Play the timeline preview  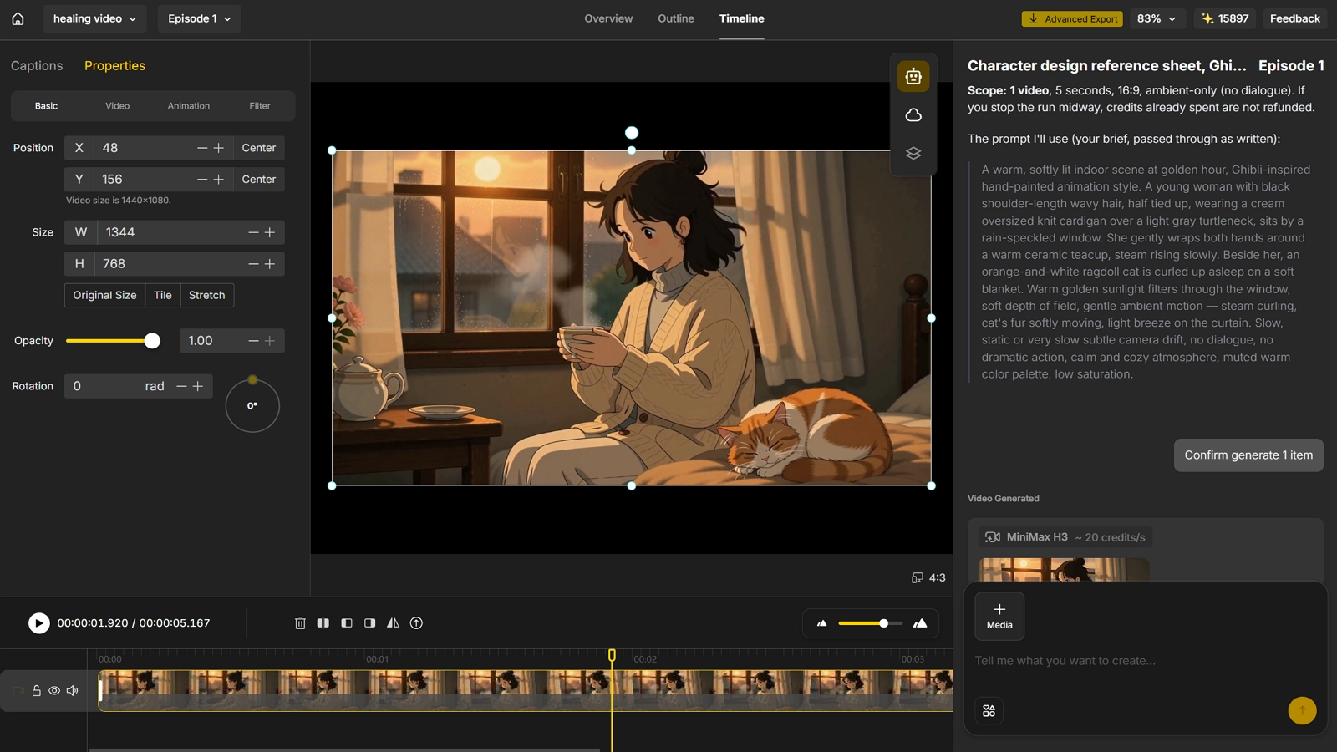tap(38, 623)
